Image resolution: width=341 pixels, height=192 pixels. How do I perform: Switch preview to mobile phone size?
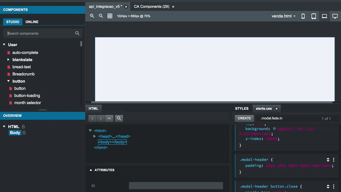point(303,16)
